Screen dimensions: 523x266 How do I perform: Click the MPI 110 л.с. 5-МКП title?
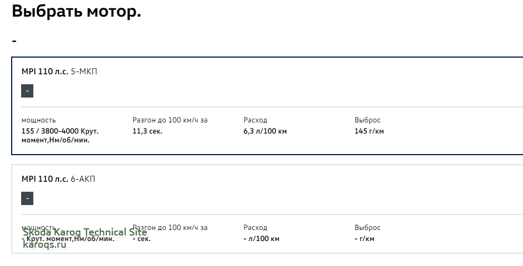59,71
